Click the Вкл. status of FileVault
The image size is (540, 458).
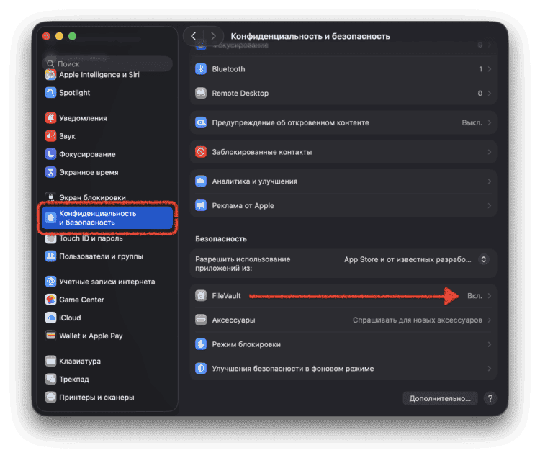coord(474,296)
